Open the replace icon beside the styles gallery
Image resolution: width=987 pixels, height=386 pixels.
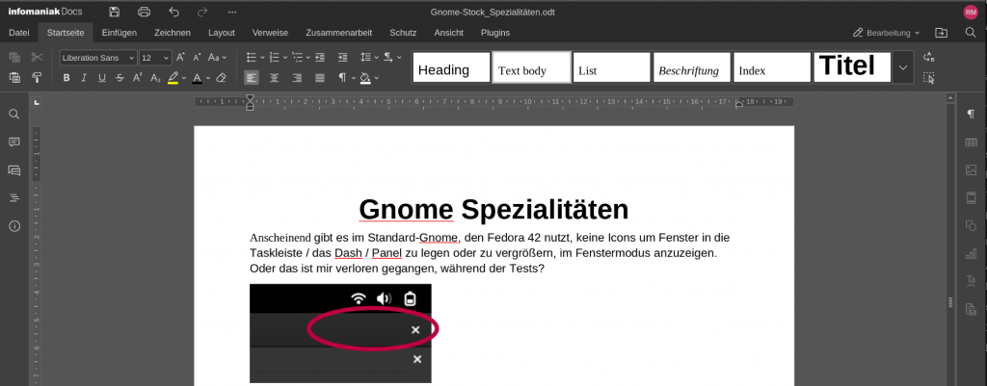coord(928,57)
